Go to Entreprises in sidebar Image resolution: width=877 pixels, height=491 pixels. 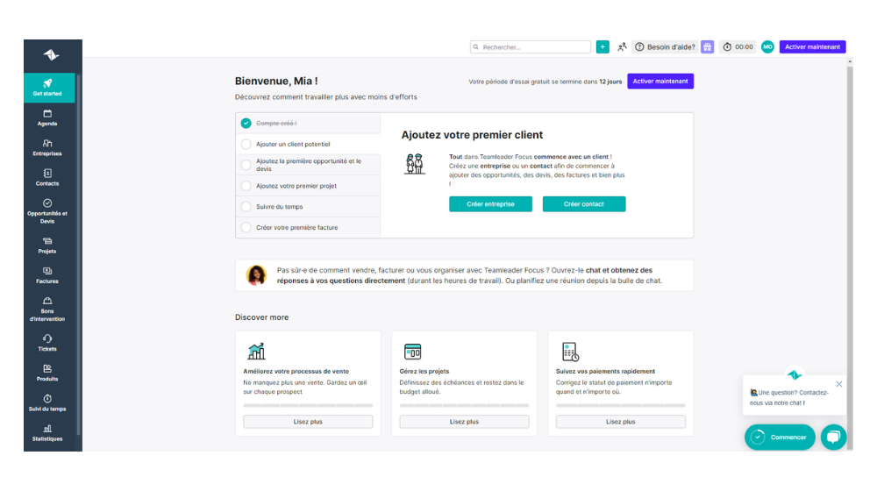pyautogui.click(x=47, y=147)
